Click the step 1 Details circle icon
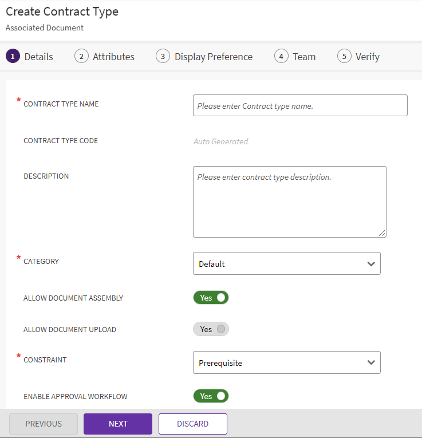This screenshot has width=422, height=438. click(13, 56)
